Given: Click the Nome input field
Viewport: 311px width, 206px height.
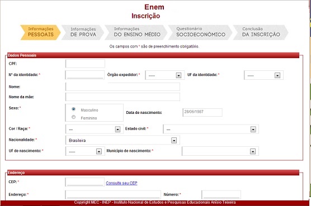Looking at the screenshot, I should (122, 87).
